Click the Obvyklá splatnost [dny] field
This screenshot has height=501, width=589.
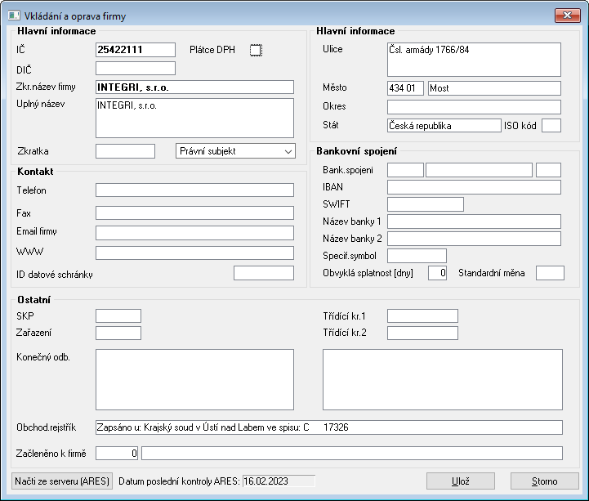[x=437, y=273]
